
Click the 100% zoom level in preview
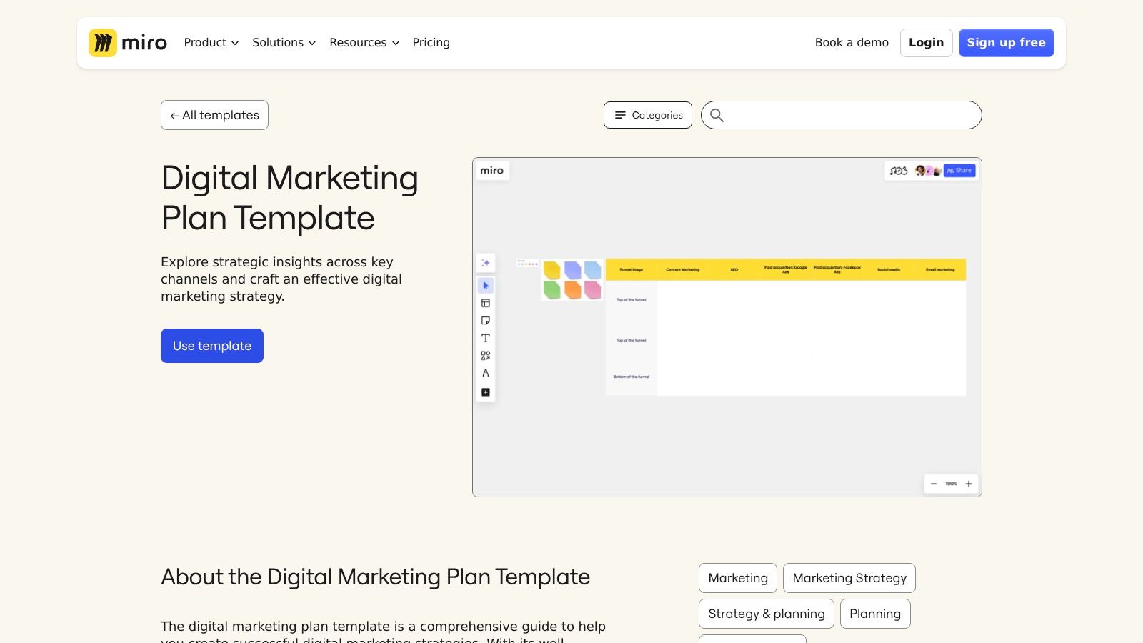[x=952, y=484]
